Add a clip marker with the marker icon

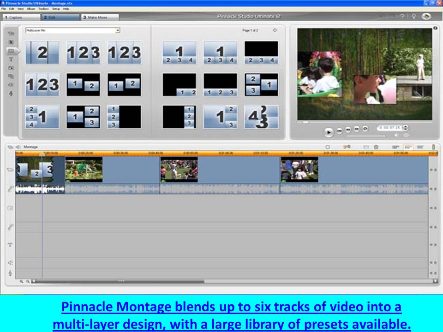click(x=328, y=147)
